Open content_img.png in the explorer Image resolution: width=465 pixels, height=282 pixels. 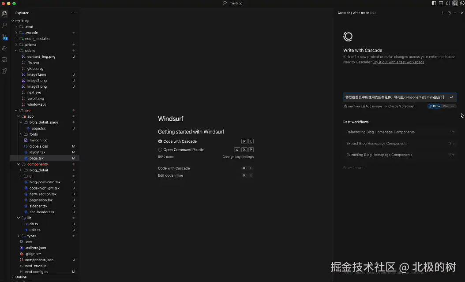tap(41, 56)
